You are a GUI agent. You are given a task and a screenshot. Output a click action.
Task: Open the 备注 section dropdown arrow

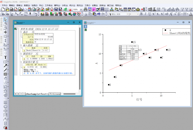(x=33, y=32)
